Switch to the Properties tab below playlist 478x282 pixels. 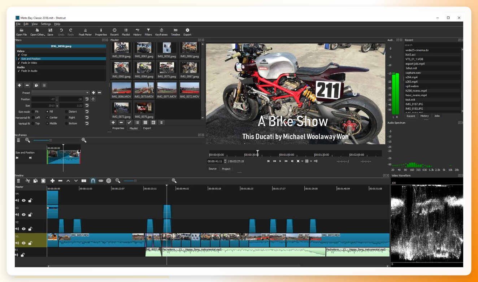coord(118,128)
